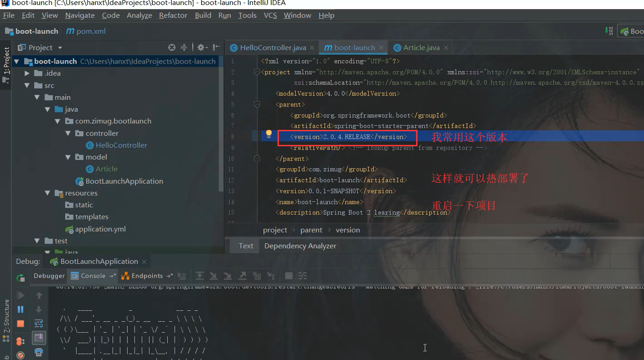The height and width of the screenshot is (360, 644).
Task: Stop the running debug session
Action: pyautogui.click(x=21, y=324)
